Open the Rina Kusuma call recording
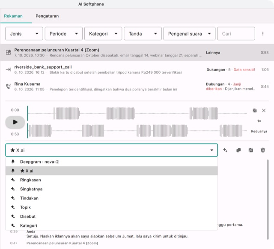Screen dimensions: 274x249 (x=137, y=87)
